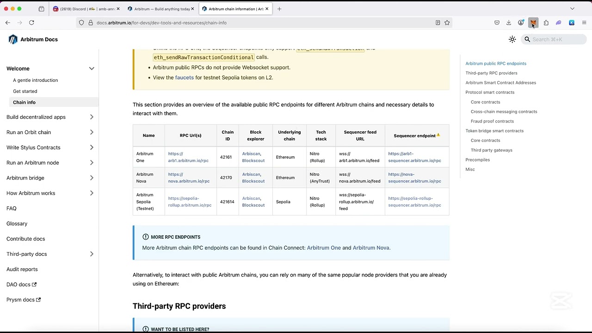Open the purple extension icon
The height and width of the screenshot is (333, 592).
[x=558, y=23]
